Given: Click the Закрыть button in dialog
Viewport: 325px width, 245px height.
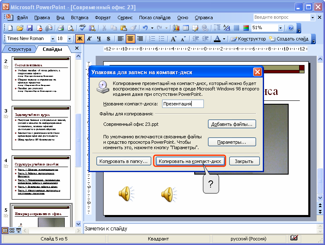Looking at the screenshot, I should 244,161.
